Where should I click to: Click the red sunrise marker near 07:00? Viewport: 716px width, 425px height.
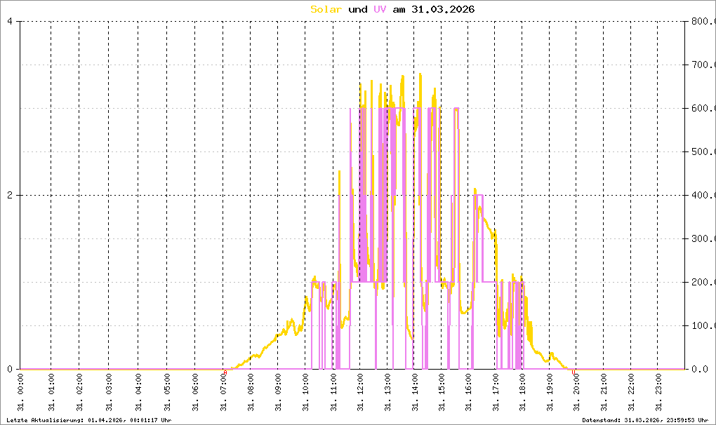[225, 372]
